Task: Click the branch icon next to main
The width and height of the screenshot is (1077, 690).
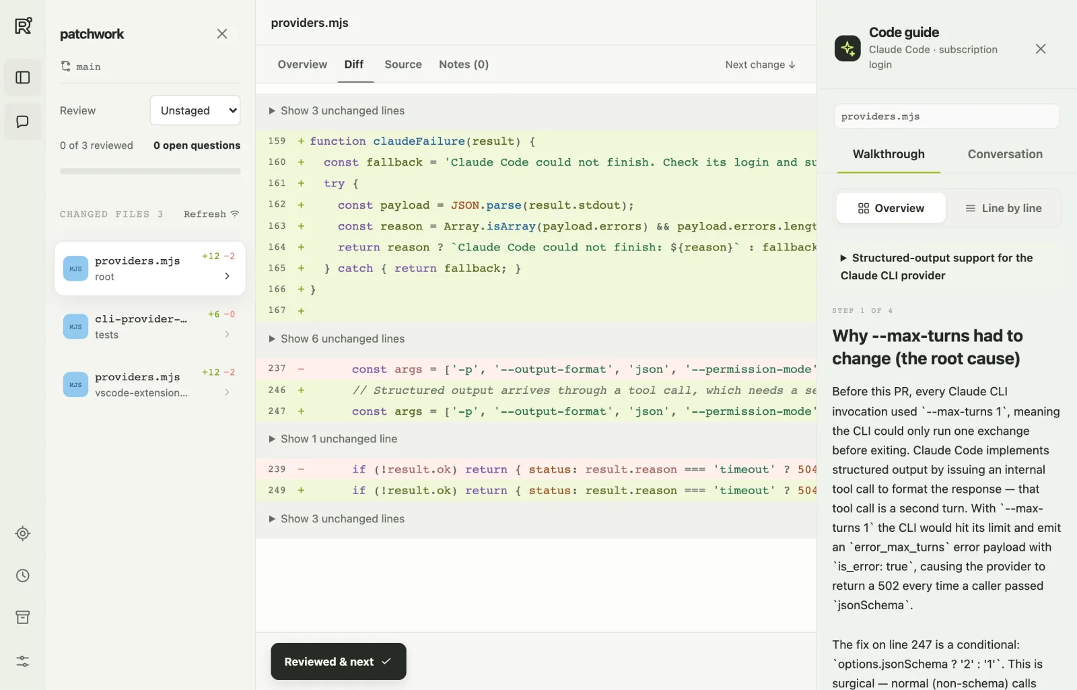Action: [66, 66]
